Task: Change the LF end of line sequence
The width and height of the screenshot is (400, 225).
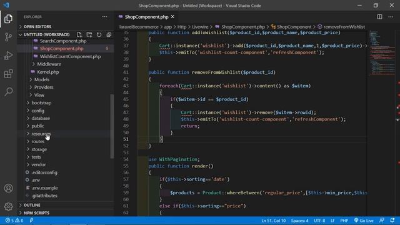Action: [x=332, y=221]
